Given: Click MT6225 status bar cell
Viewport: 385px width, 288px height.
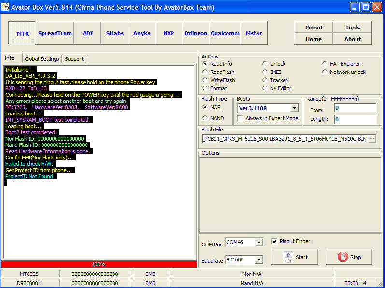Looking at the screenshot, I should click(x=29, y=274).
